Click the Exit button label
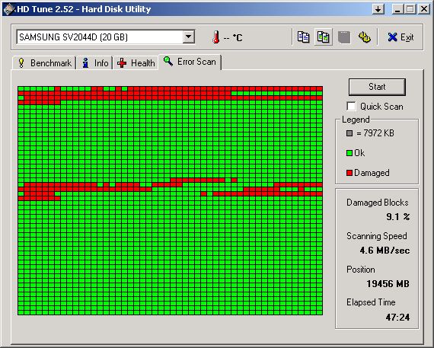 407,37
